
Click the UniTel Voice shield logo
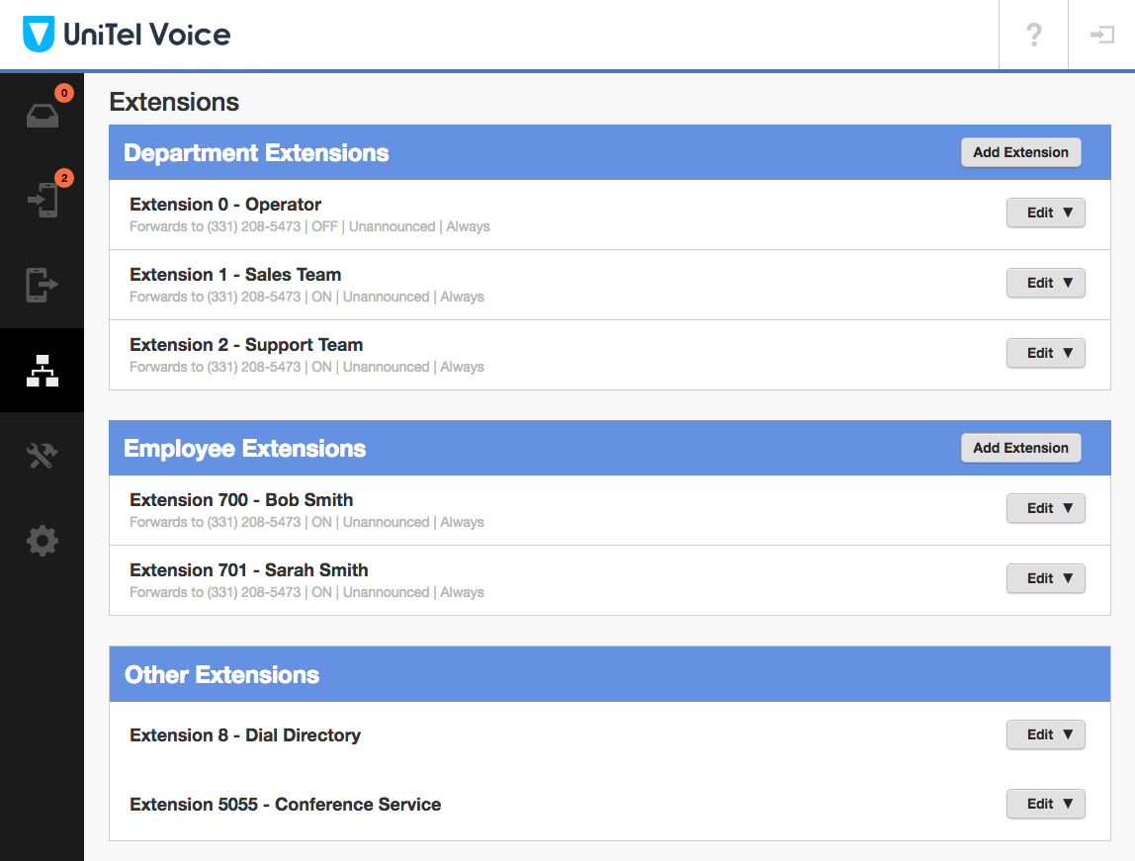point(38,34)
